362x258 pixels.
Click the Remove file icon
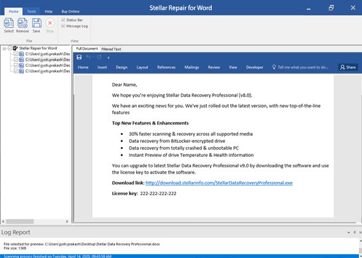pos(22,23)
